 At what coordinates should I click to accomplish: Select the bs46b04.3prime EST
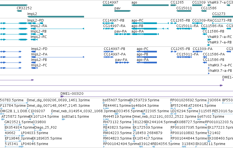pos(133,108)
